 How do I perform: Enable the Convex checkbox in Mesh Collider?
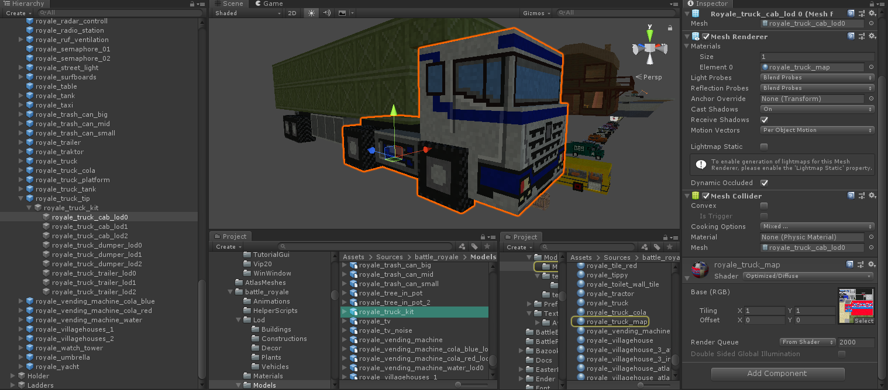pyautogui.click(x=764, y=206)
